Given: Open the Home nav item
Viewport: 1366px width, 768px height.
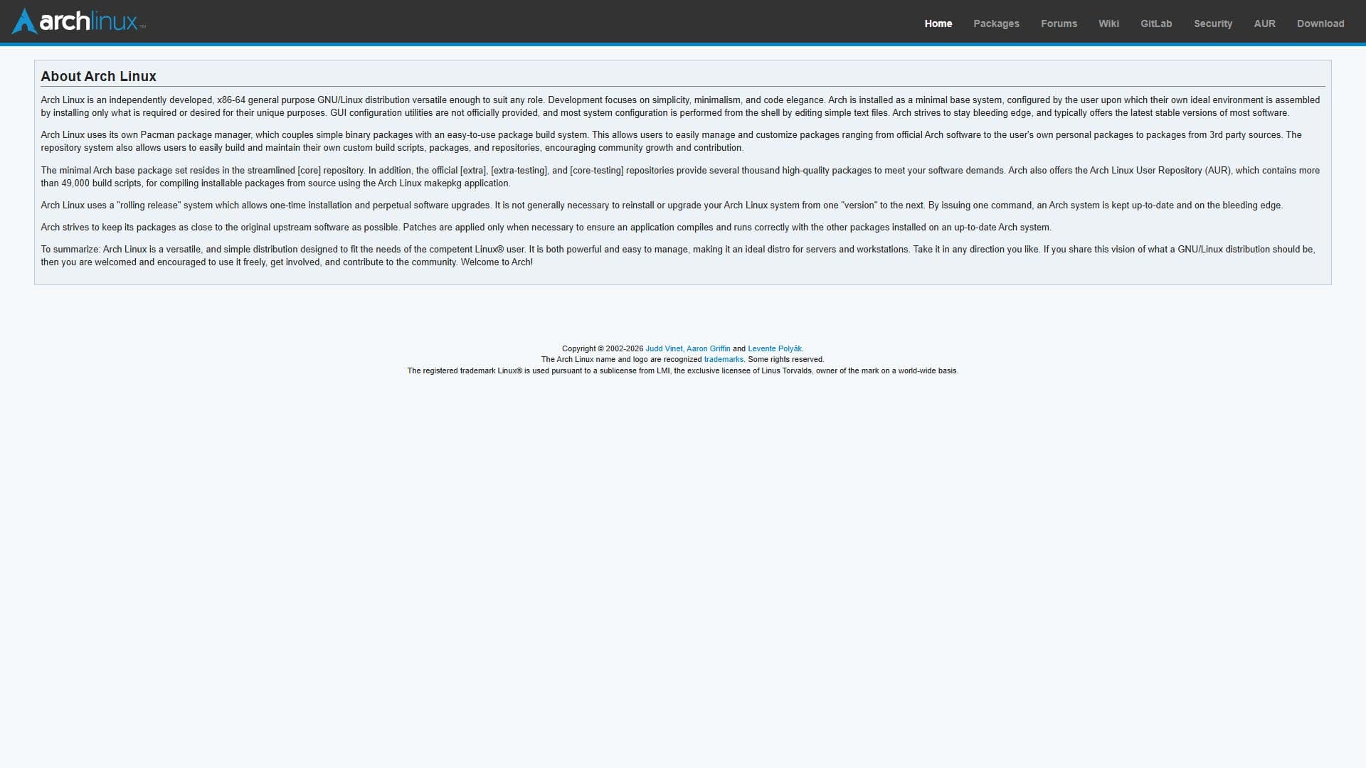Looking at the screenshot, I should click(938, 23).
